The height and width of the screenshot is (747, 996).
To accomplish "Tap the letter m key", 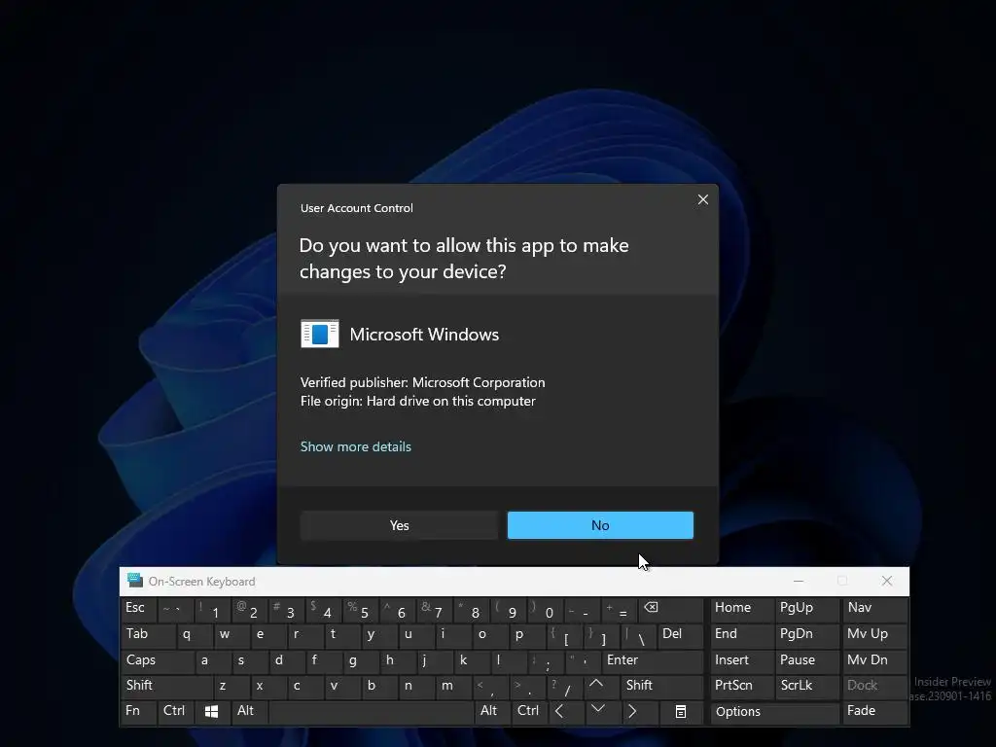I will coord(455,686).
